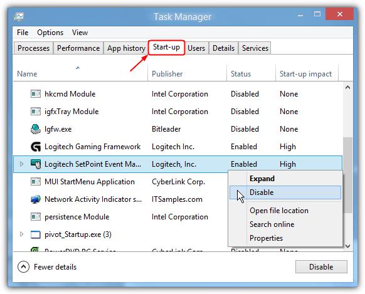Click the High impact of Logitech SetPoint
Image resolution: width=365 pixels, height=294 pixels.
tap(288, 164)
